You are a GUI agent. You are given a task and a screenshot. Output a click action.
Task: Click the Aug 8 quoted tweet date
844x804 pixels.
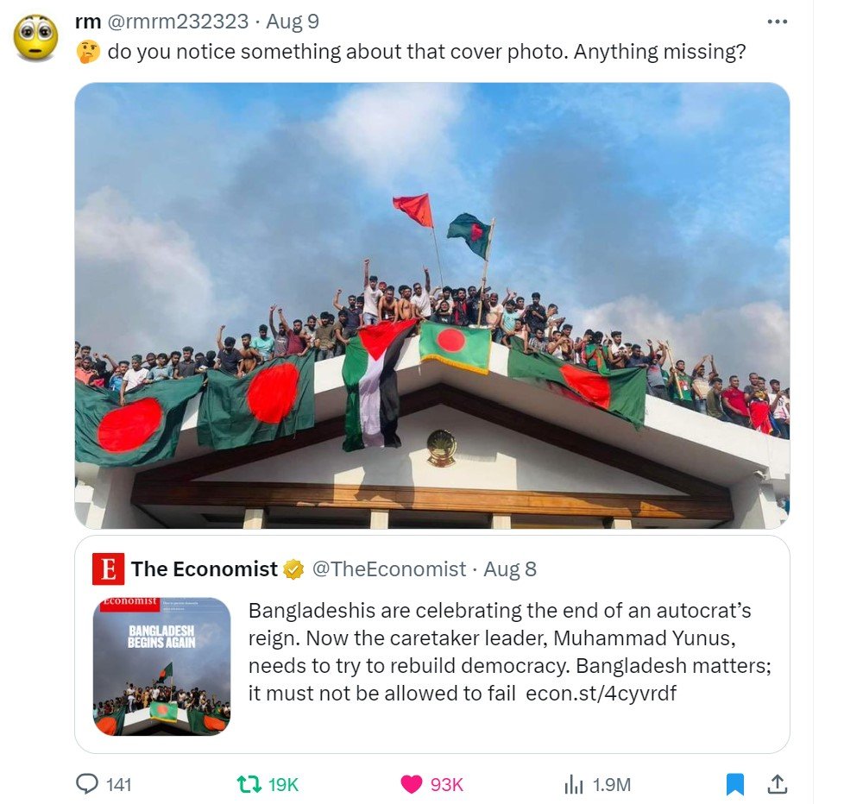pyautogui.click(x=510, y=568)
